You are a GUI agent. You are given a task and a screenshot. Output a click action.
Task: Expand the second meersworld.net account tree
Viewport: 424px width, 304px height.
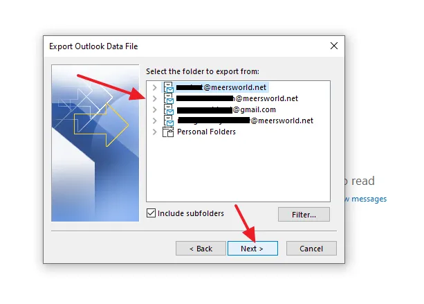pos(154,98)
